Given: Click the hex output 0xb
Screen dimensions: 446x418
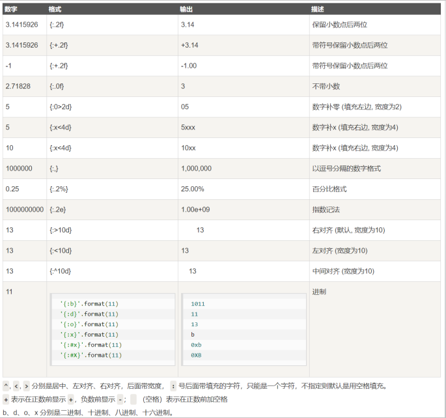Looking at the screenshot, I should pyautogui.click(x=196, y=345).
